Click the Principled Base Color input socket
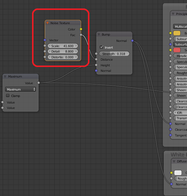 point(170,33)
